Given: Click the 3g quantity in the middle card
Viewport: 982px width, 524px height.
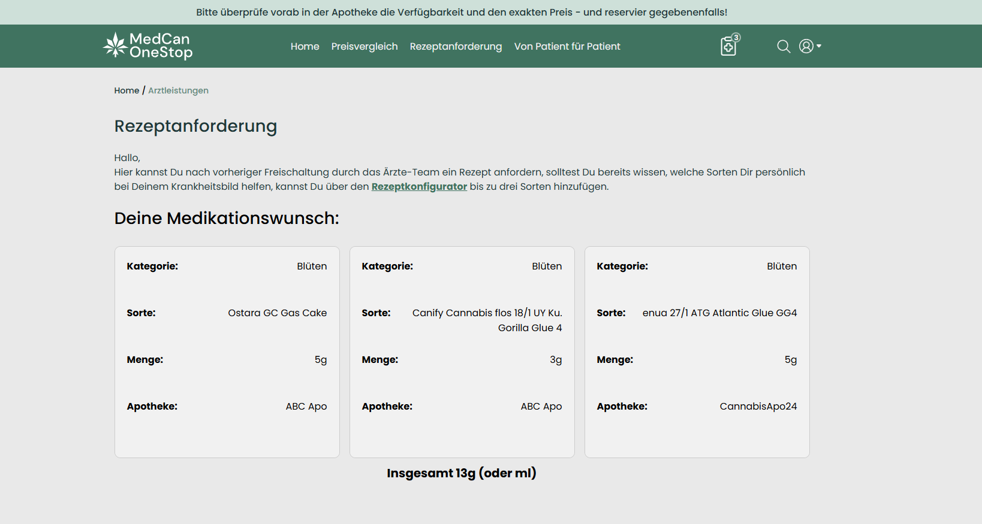Looking at the screenshot, I should [x=556, y=359].
